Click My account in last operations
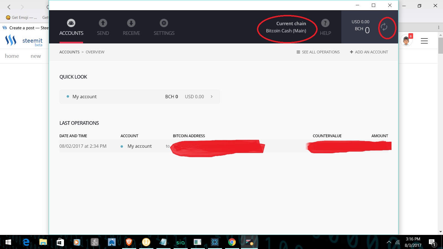Screen dimensions: 443x249 coord(140,146)
